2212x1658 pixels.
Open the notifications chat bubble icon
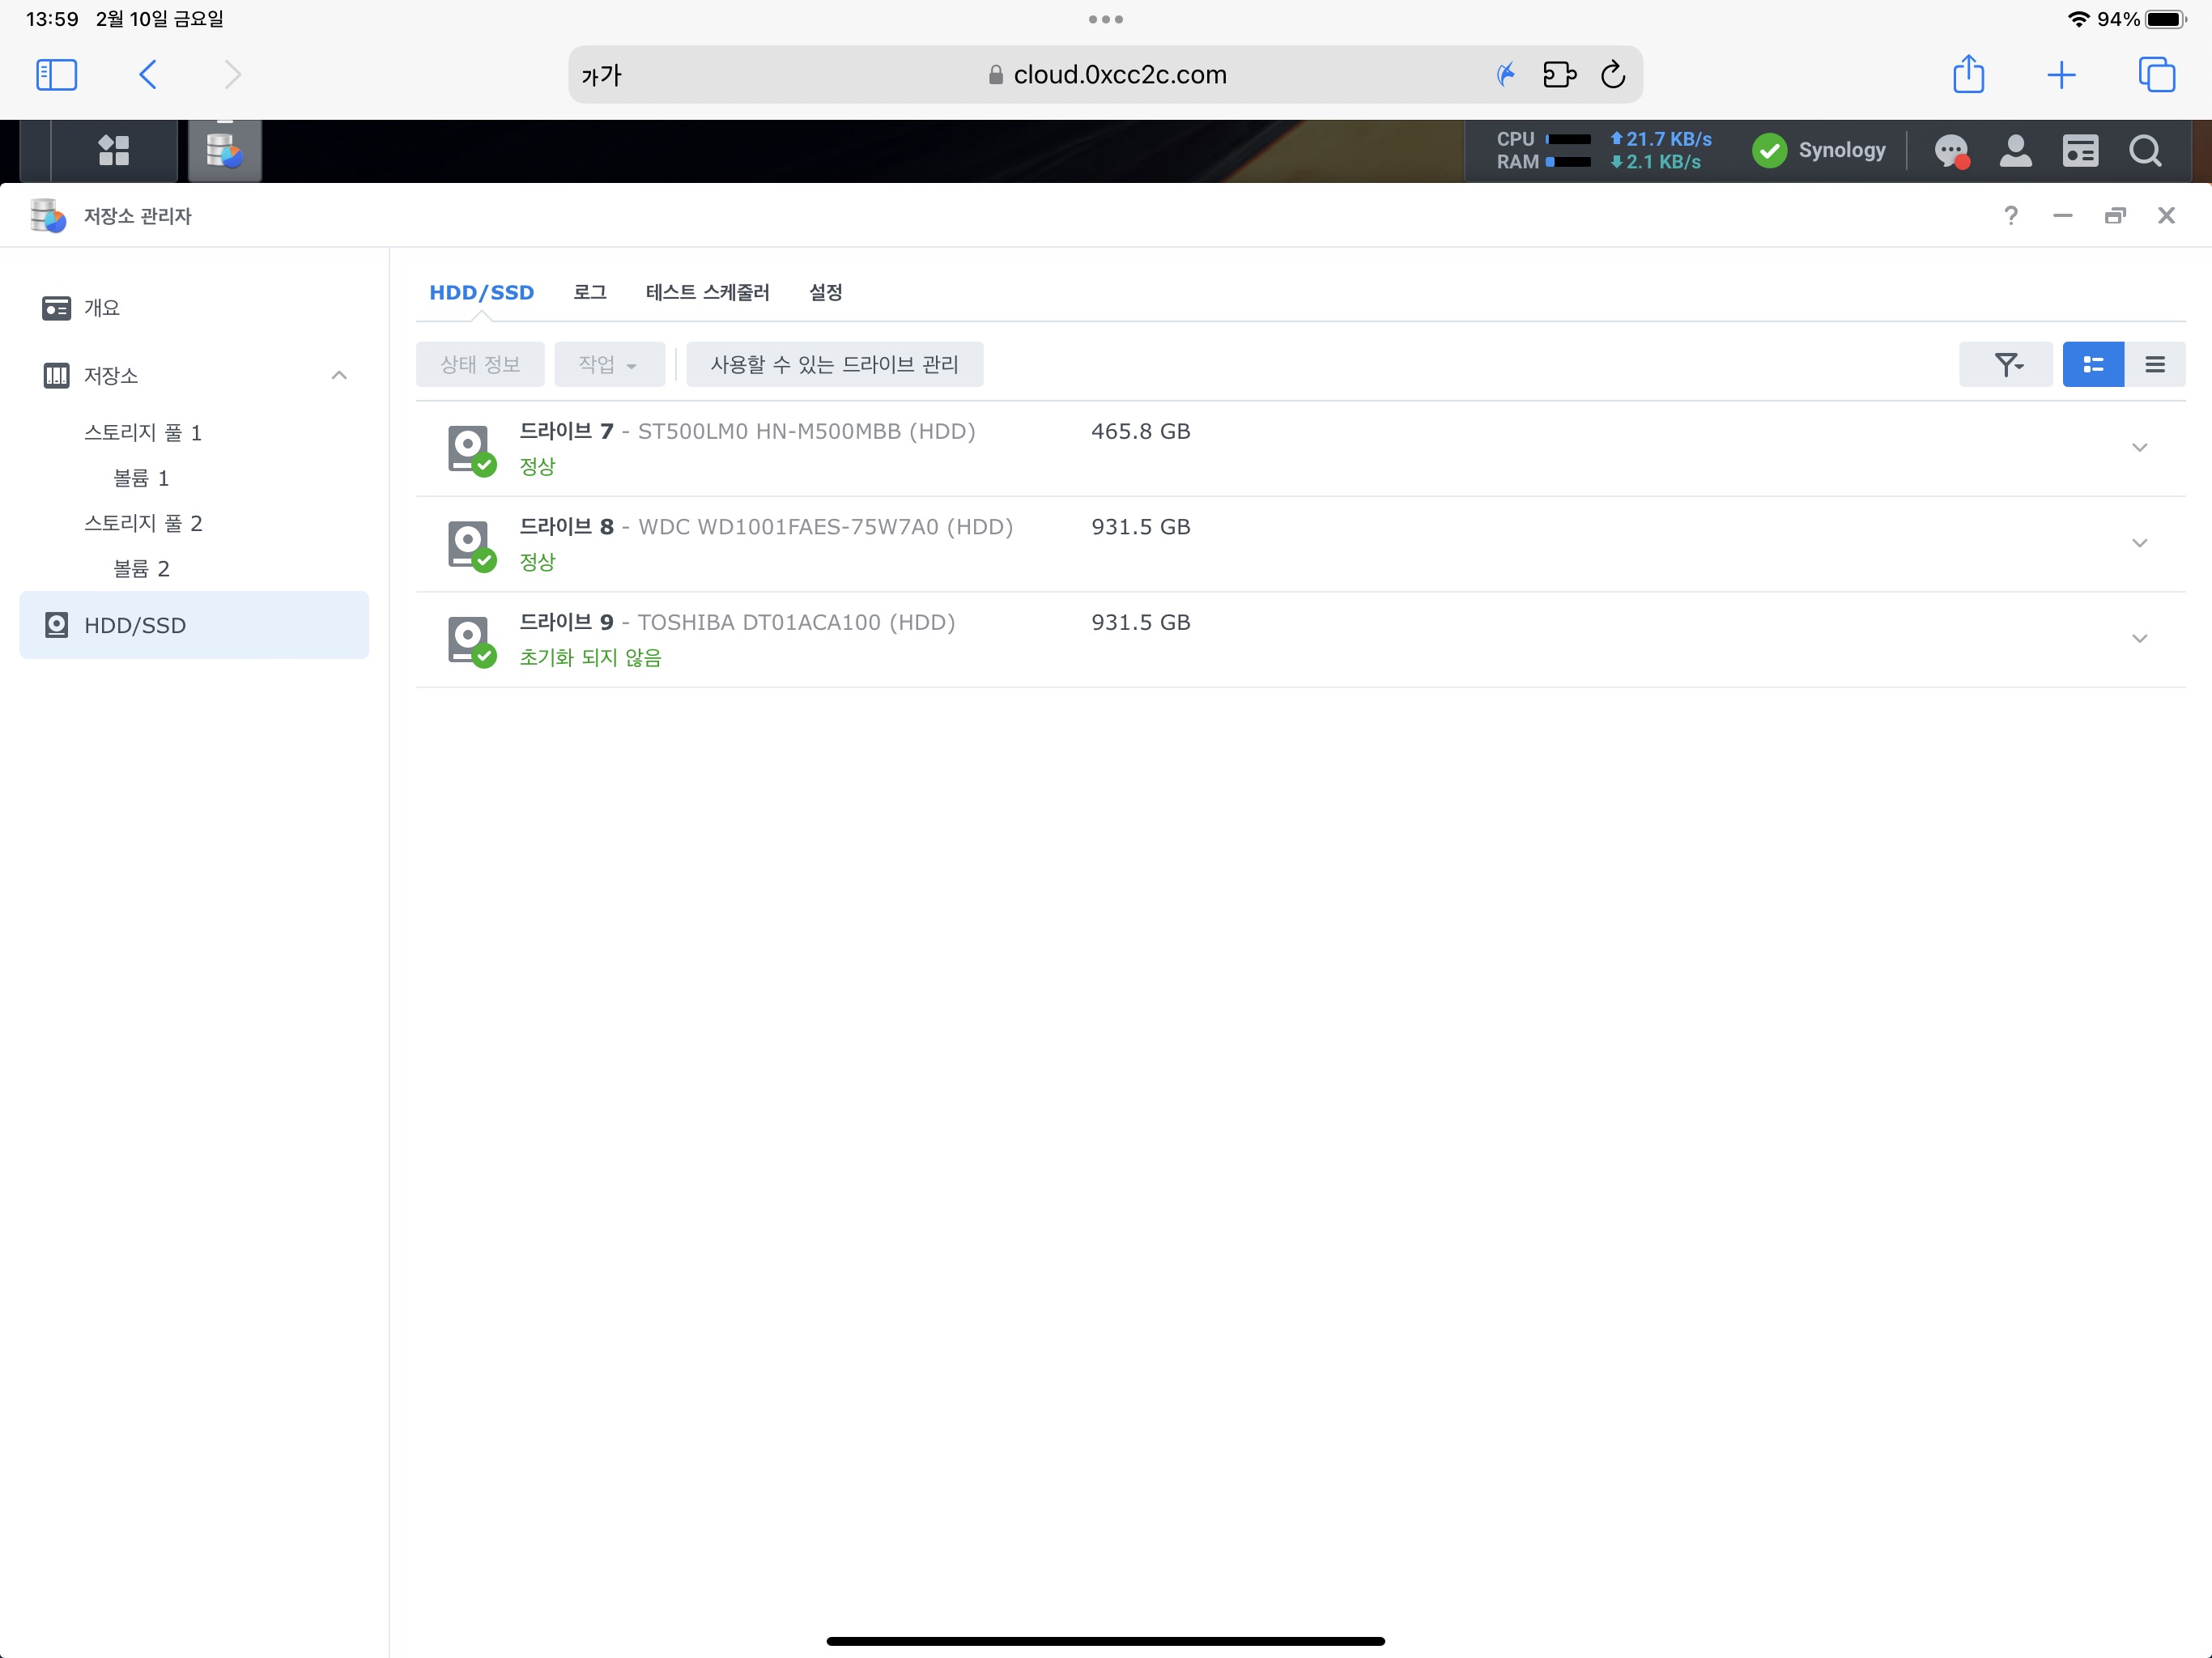pos(1950,151)
